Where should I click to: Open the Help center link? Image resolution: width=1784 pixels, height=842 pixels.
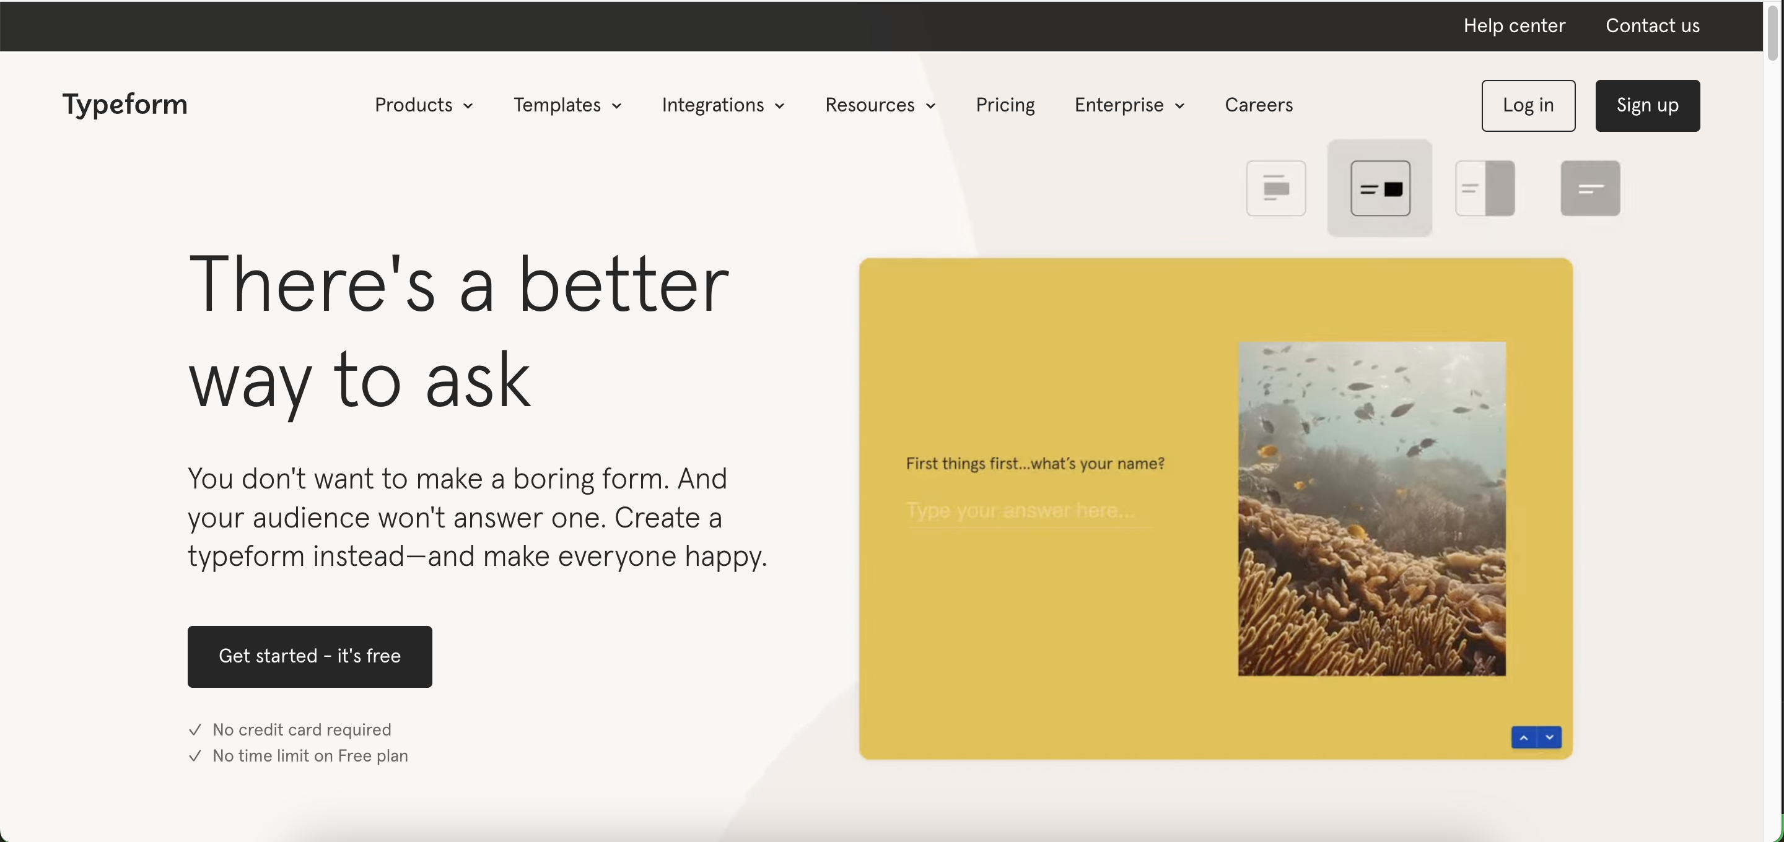[1514, 25]
